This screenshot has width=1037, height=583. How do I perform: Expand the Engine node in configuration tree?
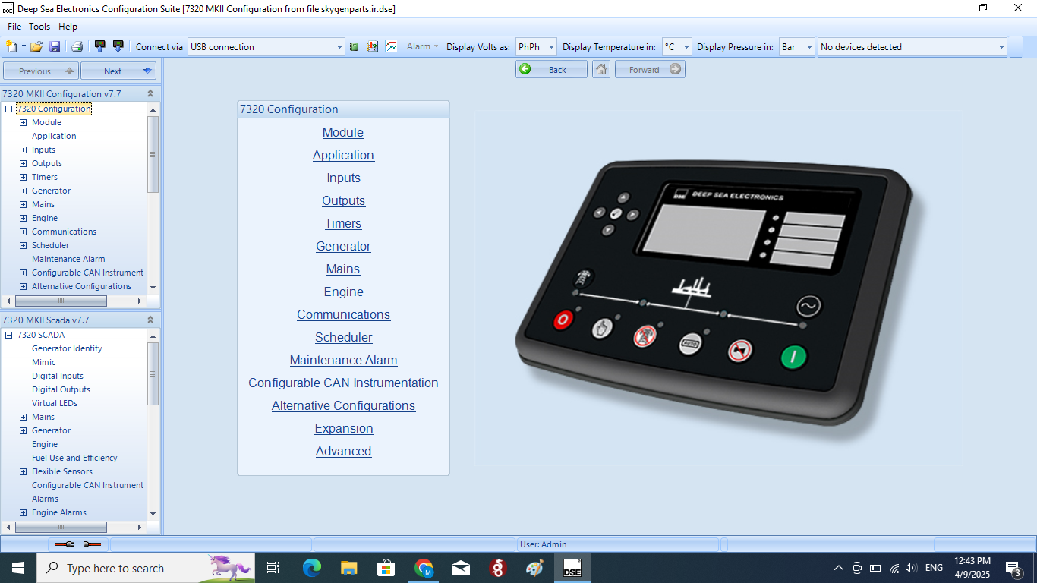click(x=23, y=218)
